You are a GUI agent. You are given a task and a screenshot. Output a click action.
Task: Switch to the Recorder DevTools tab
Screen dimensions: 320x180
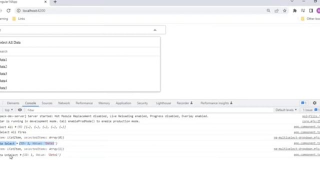[x=184, y=103]
